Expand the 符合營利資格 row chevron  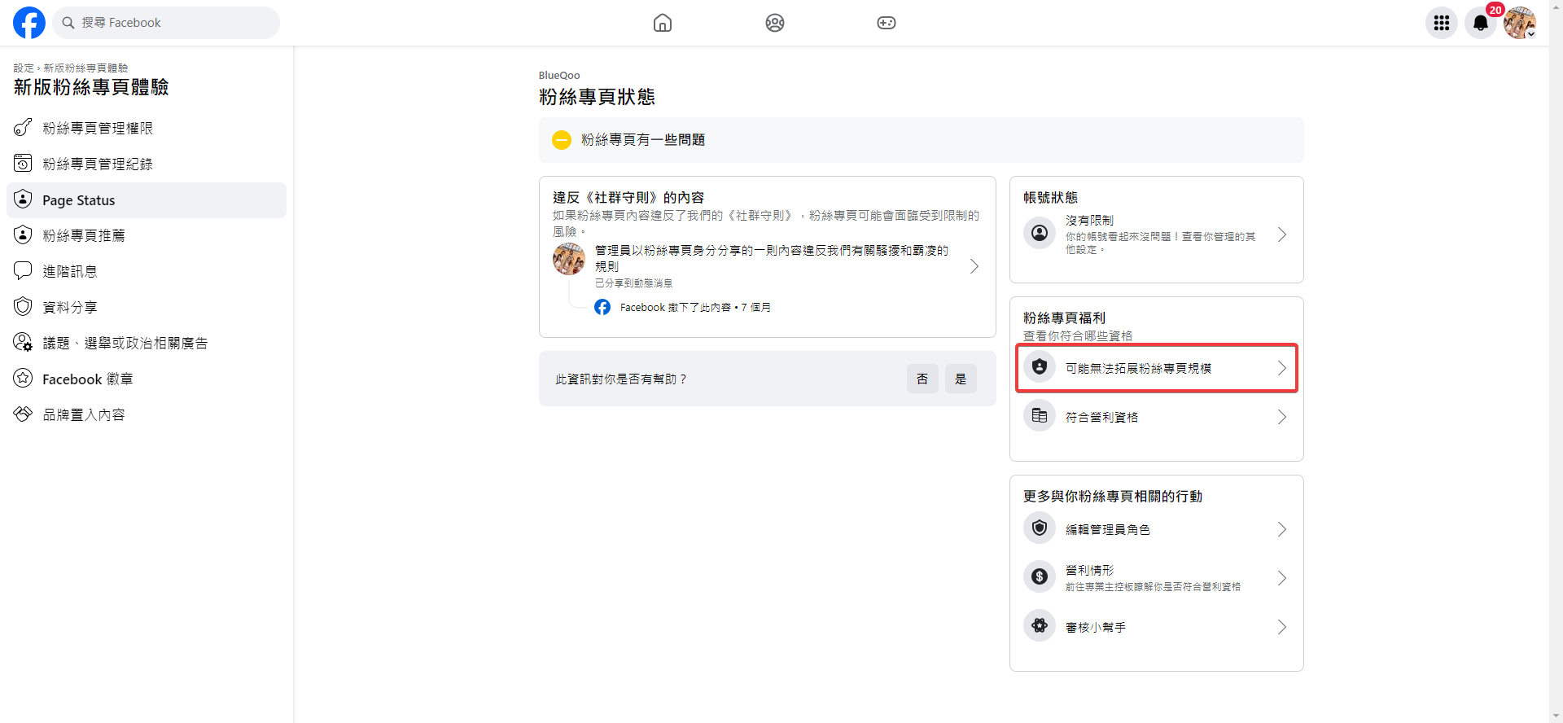1281,417
